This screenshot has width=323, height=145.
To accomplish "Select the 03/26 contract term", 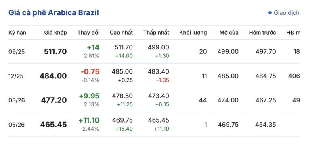I will point(16,100).
